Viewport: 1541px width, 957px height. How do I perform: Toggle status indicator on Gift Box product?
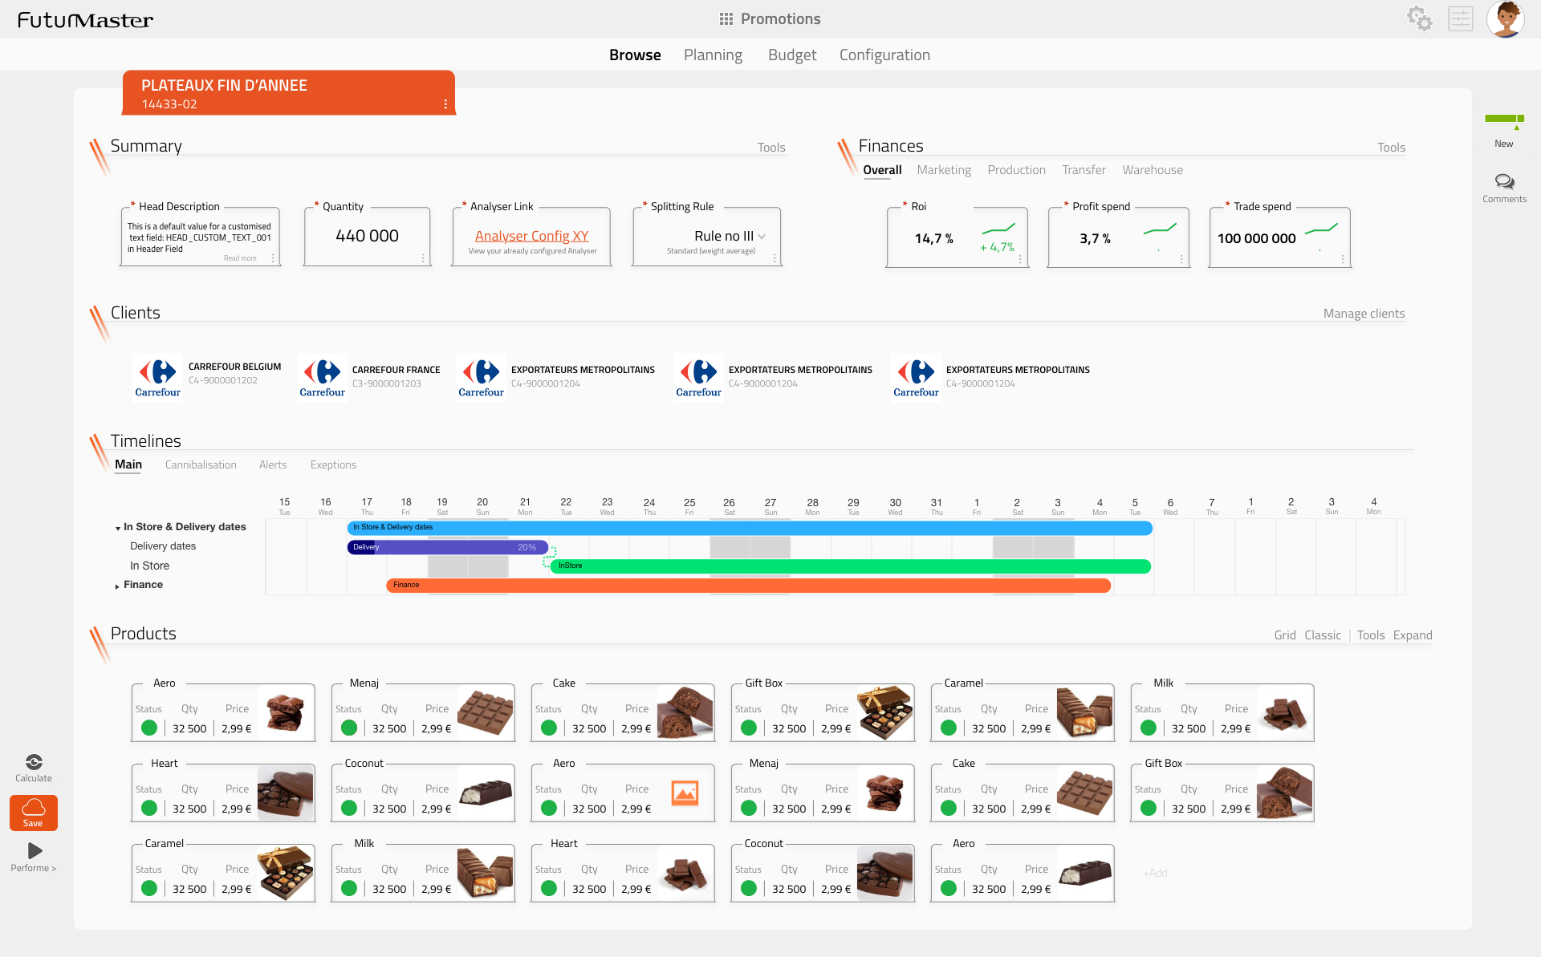(749, 728)
